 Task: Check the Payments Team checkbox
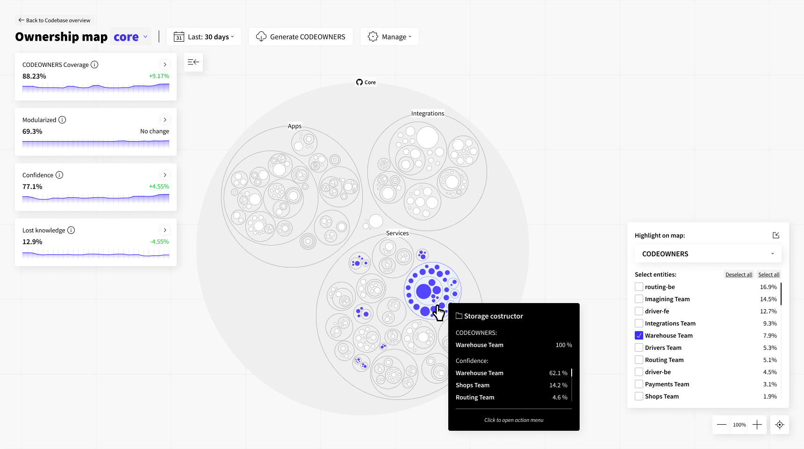(x=639, y=384)
